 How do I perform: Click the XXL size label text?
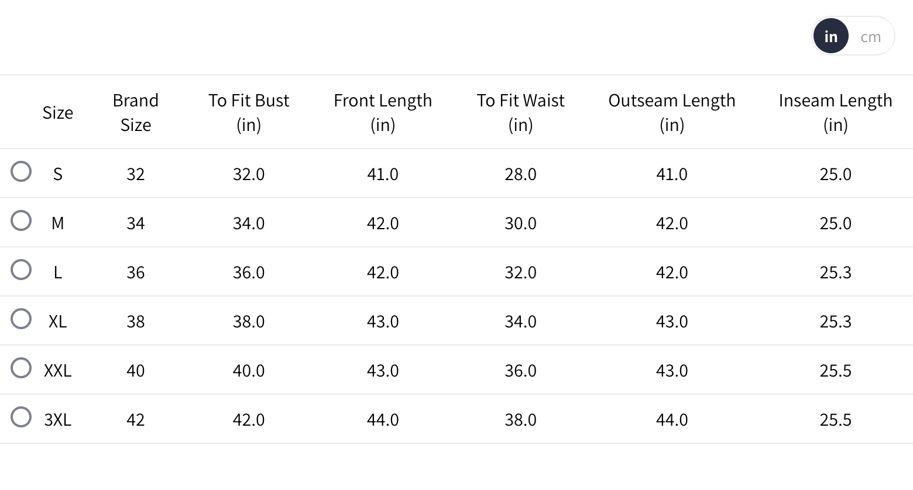(x=57, y=371)
